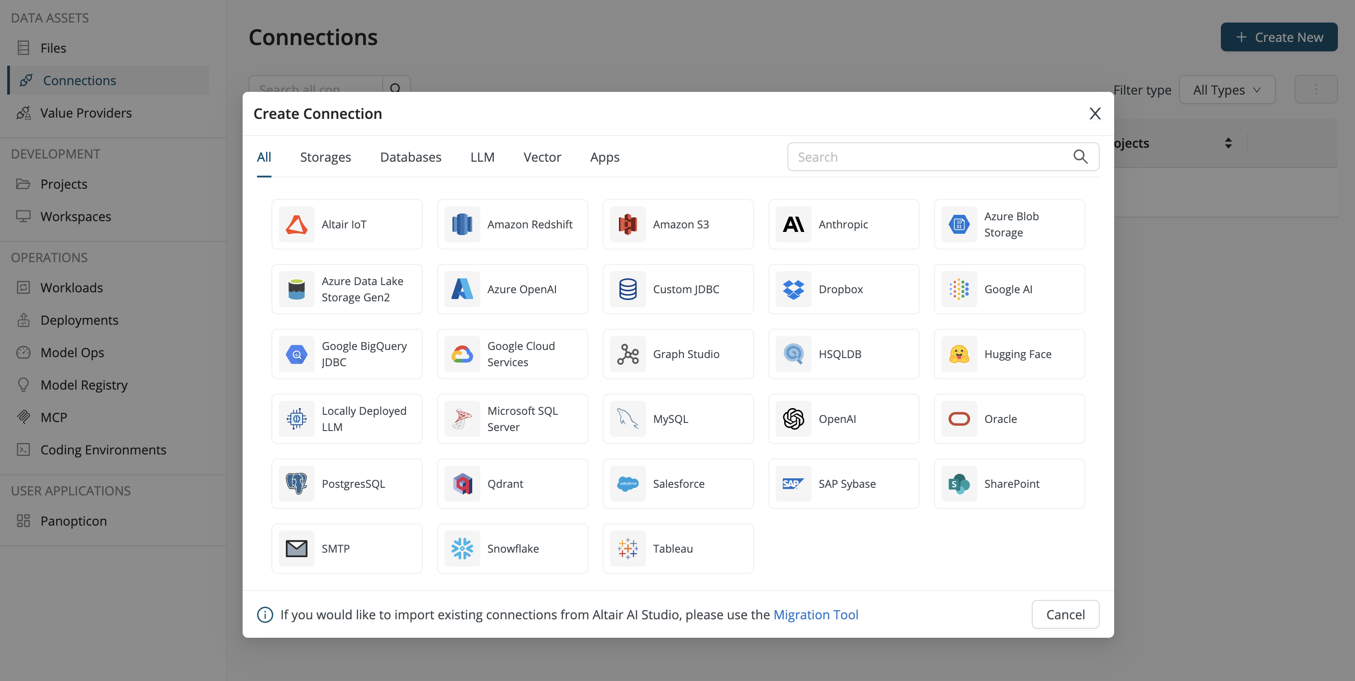Choose the MySQL dolphin icon
The image size is (1355, 681).
click(x=628, y=418)
